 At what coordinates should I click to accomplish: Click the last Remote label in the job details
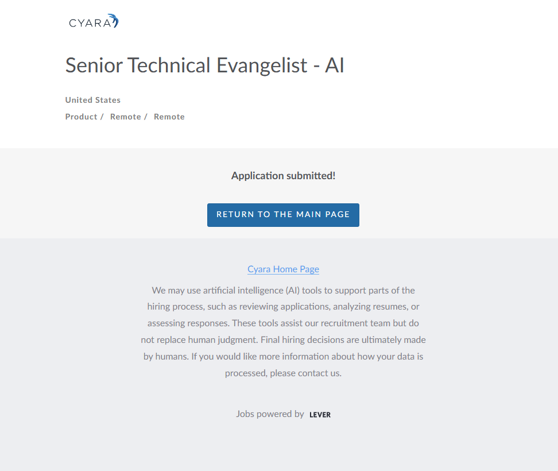click(x=169, y=117)
